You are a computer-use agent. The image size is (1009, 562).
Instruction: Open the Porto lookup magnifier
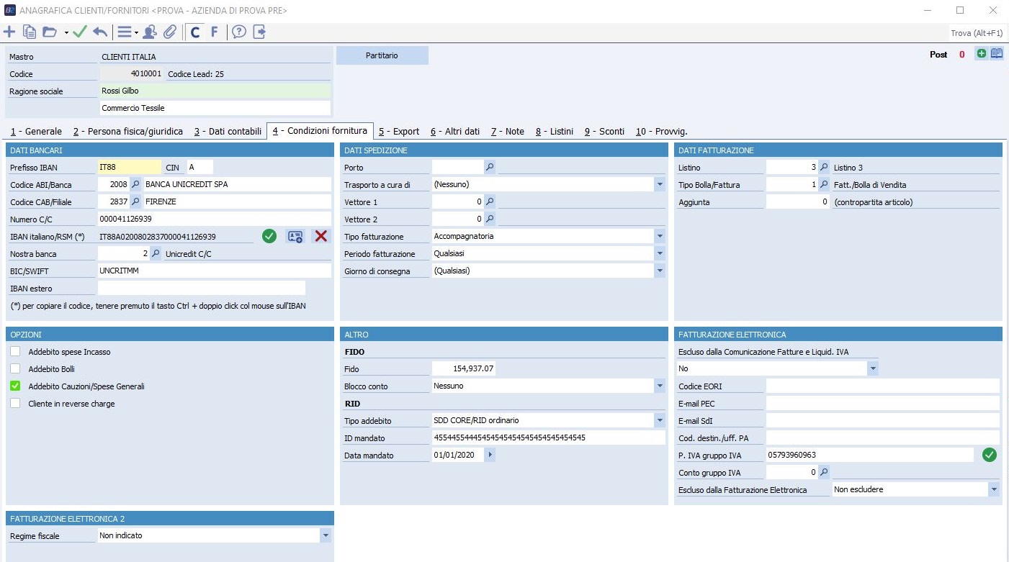(490, 167)
